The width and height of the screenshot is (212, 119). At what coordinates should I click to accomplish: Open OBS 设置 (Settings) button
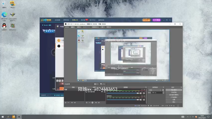(174, 100)
